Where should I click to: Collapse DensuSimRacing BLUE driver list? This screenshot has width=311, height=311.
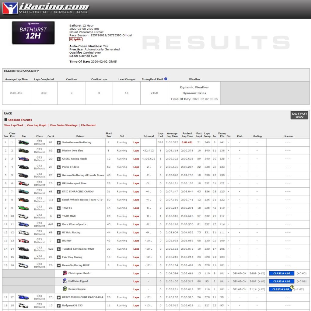[59, 265]
